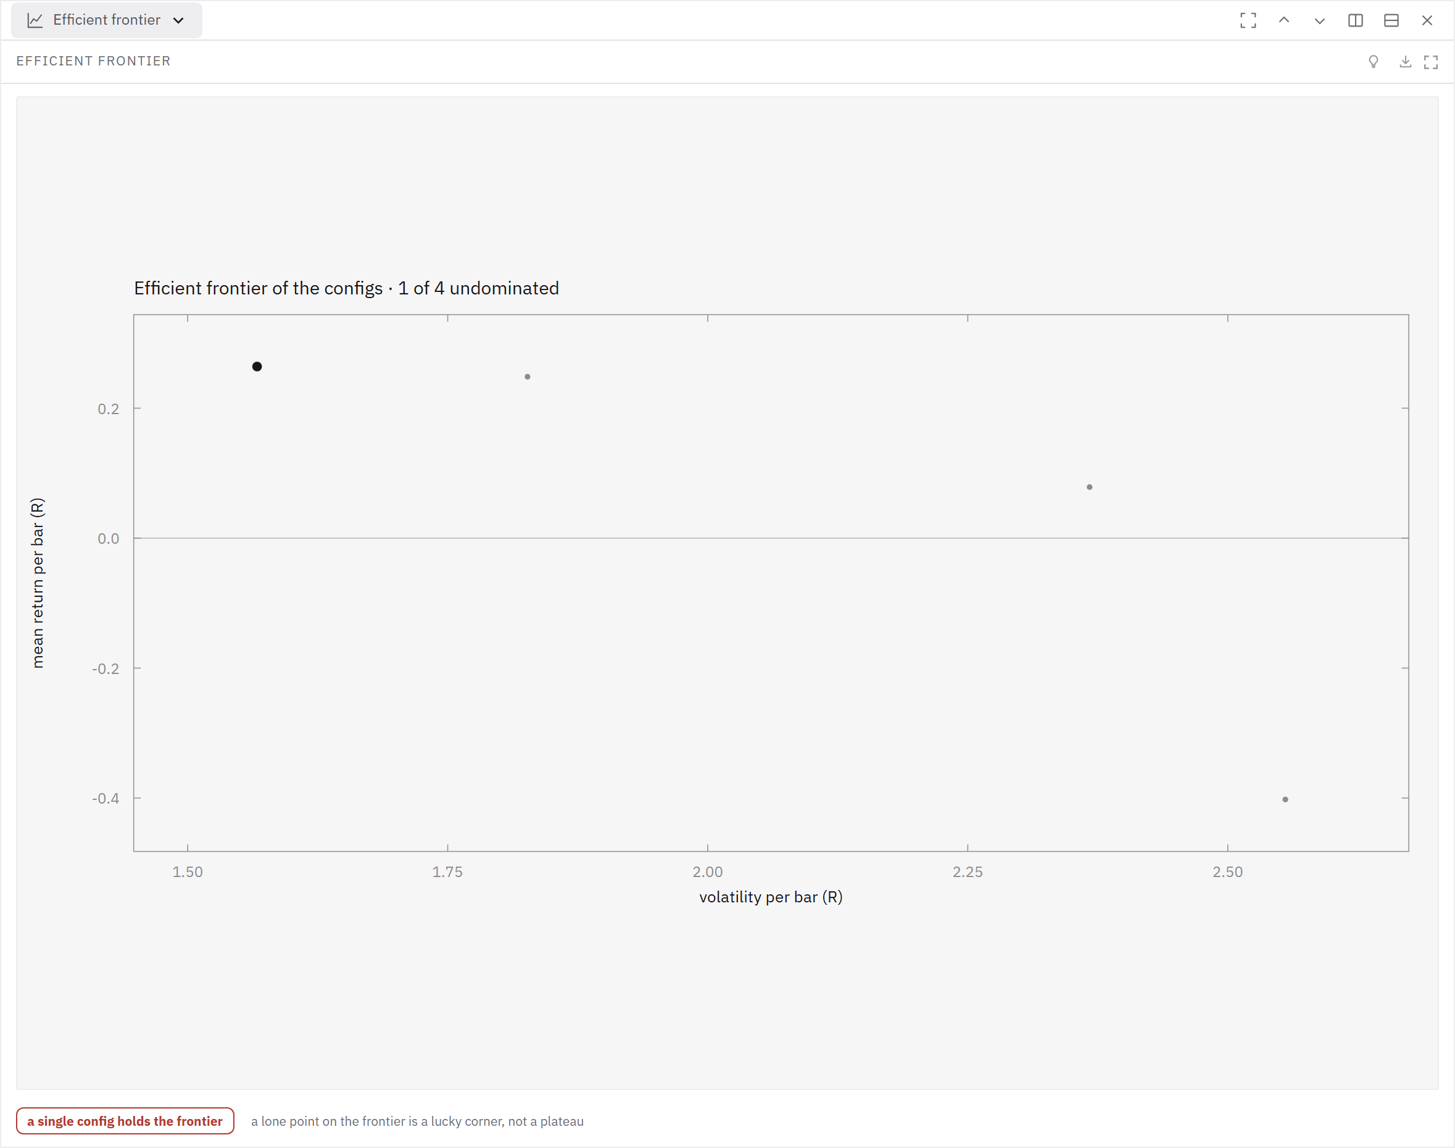Split the panel side by side
Screen dimensions: 1455x1148
(1356, 20)
